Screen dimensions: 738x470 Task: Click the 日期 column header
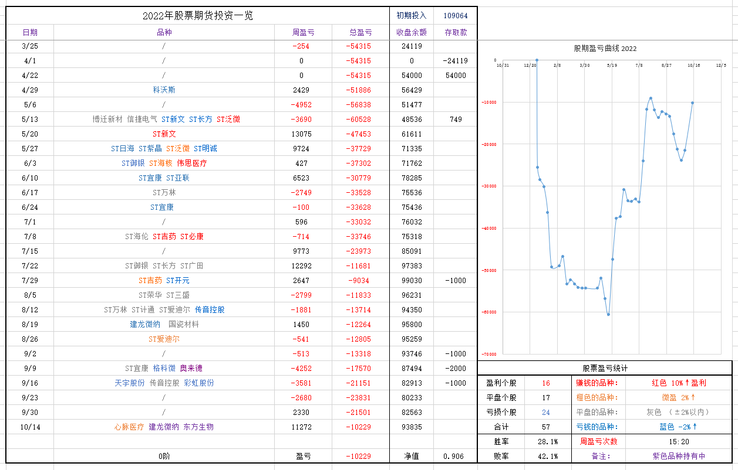coord(30,32)
